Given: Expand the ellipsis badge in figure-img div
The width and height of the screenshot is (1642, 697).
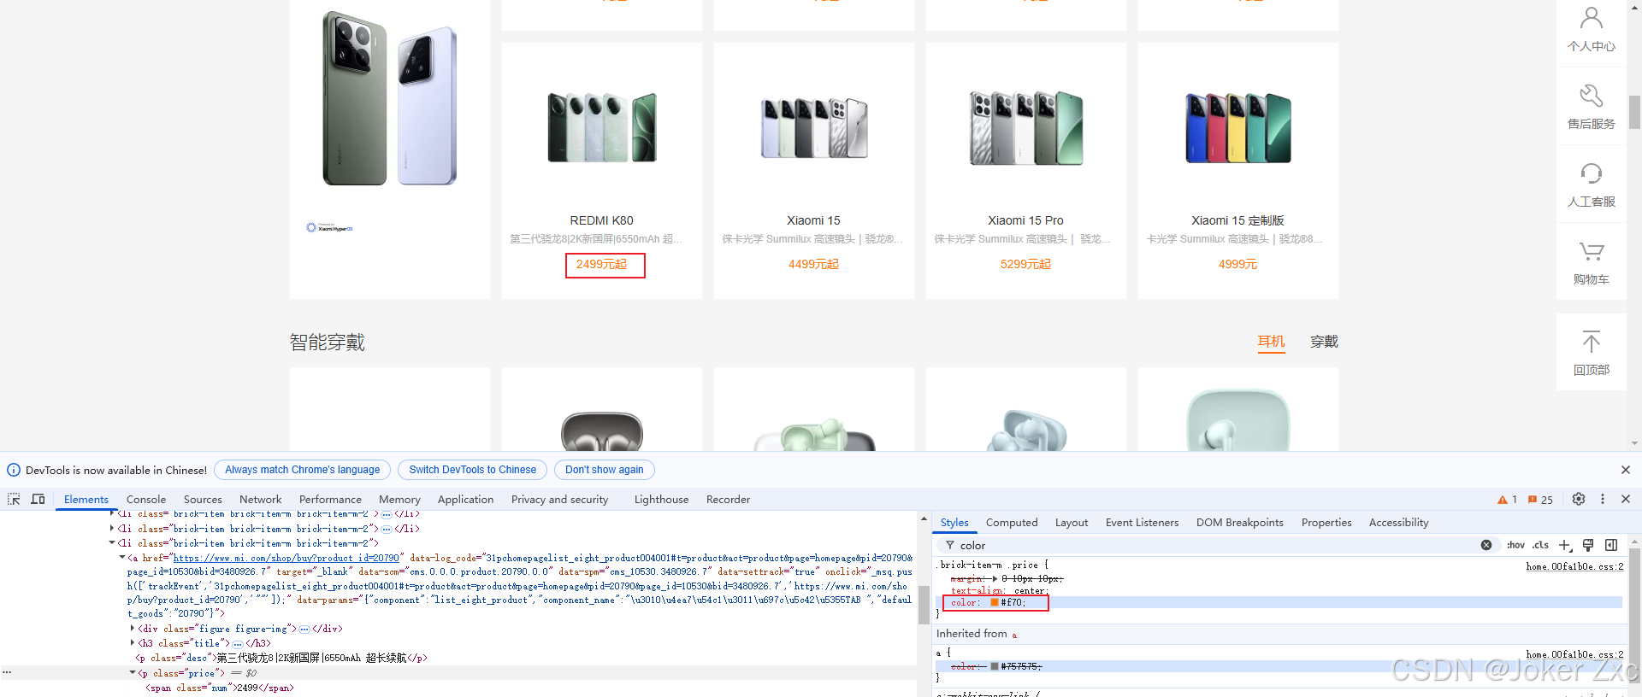Looking at the screenshot, I should 304,629.
